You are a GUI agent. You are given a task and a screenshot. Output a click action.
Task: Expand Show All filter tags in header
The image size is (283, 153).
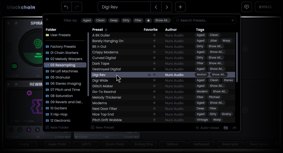(162, 20)
